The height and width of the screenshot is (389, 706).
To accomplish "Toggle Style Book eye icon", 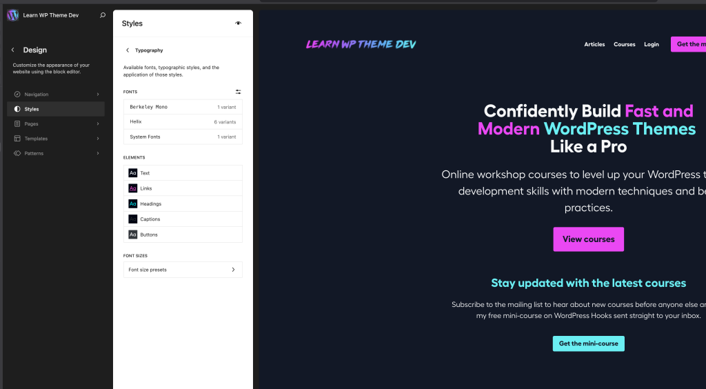I will click(x=238, y=23).
